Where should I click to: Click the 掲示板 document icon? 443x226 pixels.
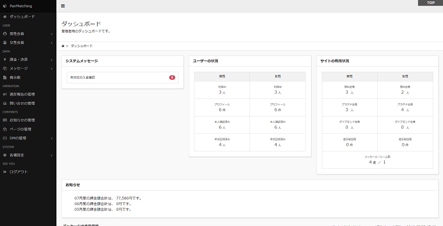coord(5,77)
